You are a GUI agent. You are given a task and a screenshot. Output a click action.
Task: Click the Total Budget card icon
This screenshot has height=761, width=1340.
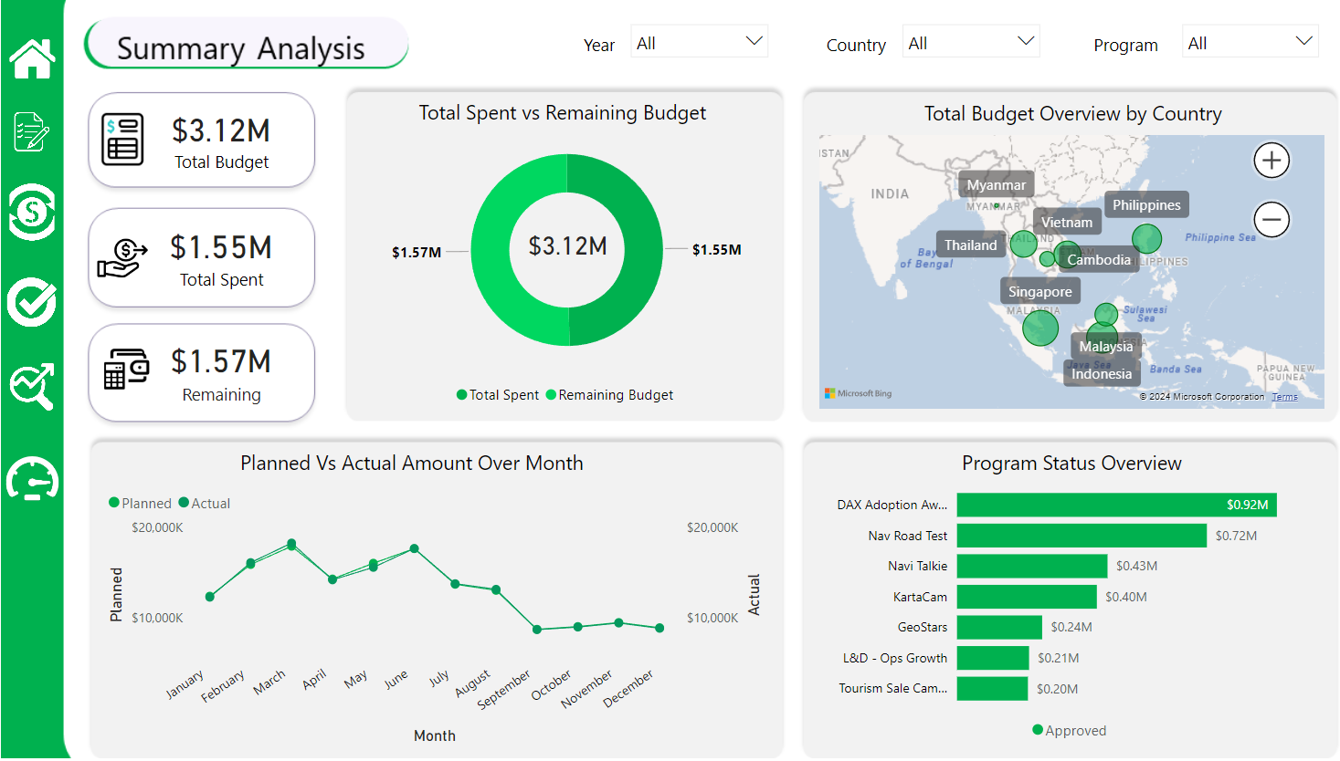pos(124,137)
